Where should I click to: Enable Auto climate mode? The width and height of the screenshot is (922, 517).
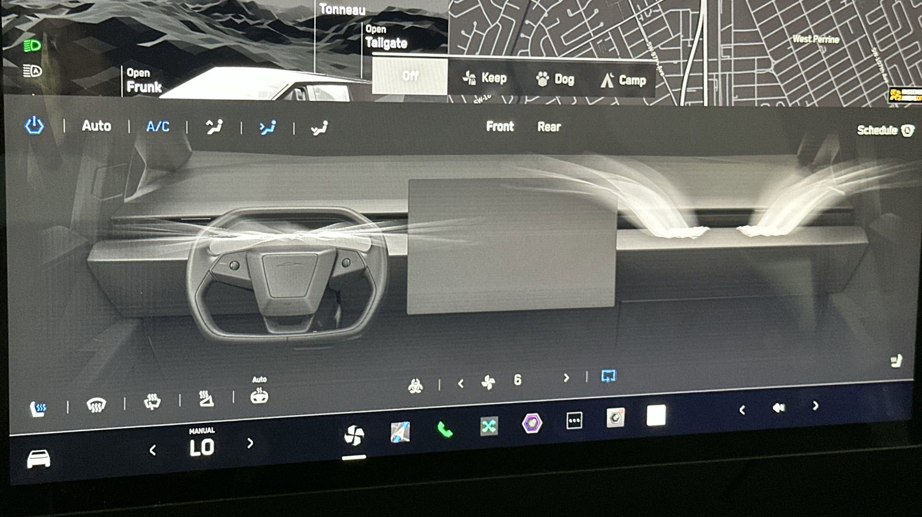coord(96,126)
